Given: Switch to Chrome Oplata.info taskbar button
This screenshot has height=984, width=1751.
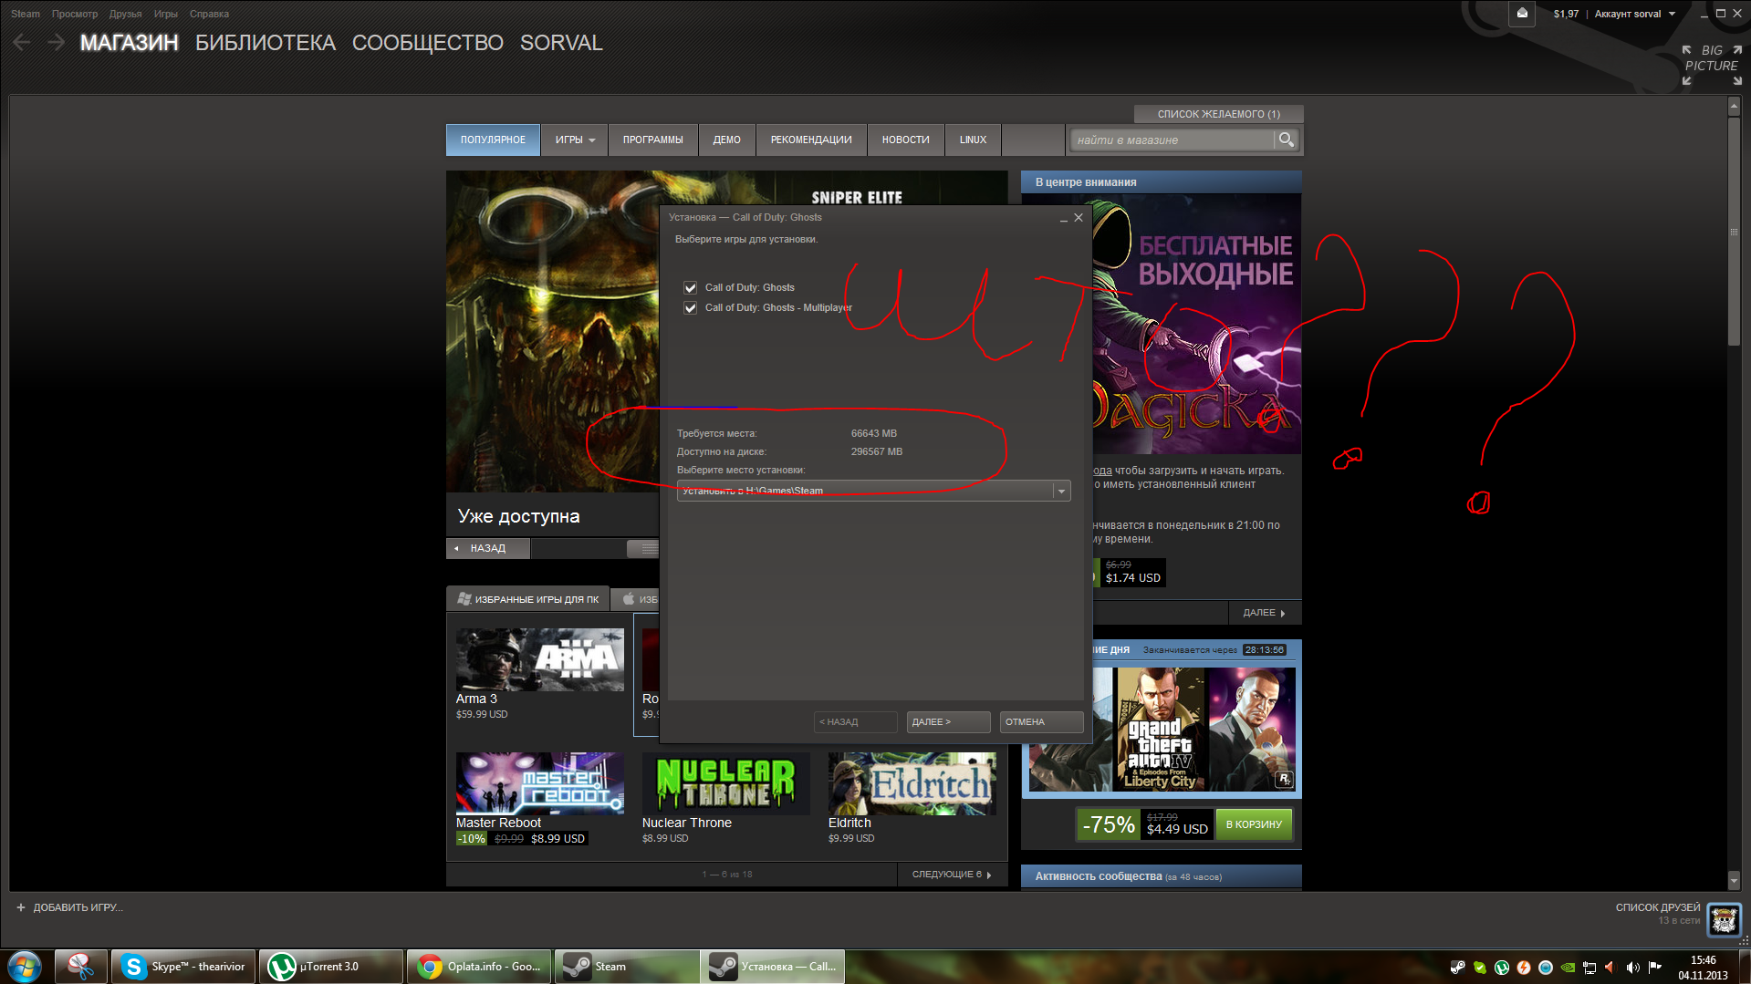Looking at the screenshot, I should click(x=479, y=967).
